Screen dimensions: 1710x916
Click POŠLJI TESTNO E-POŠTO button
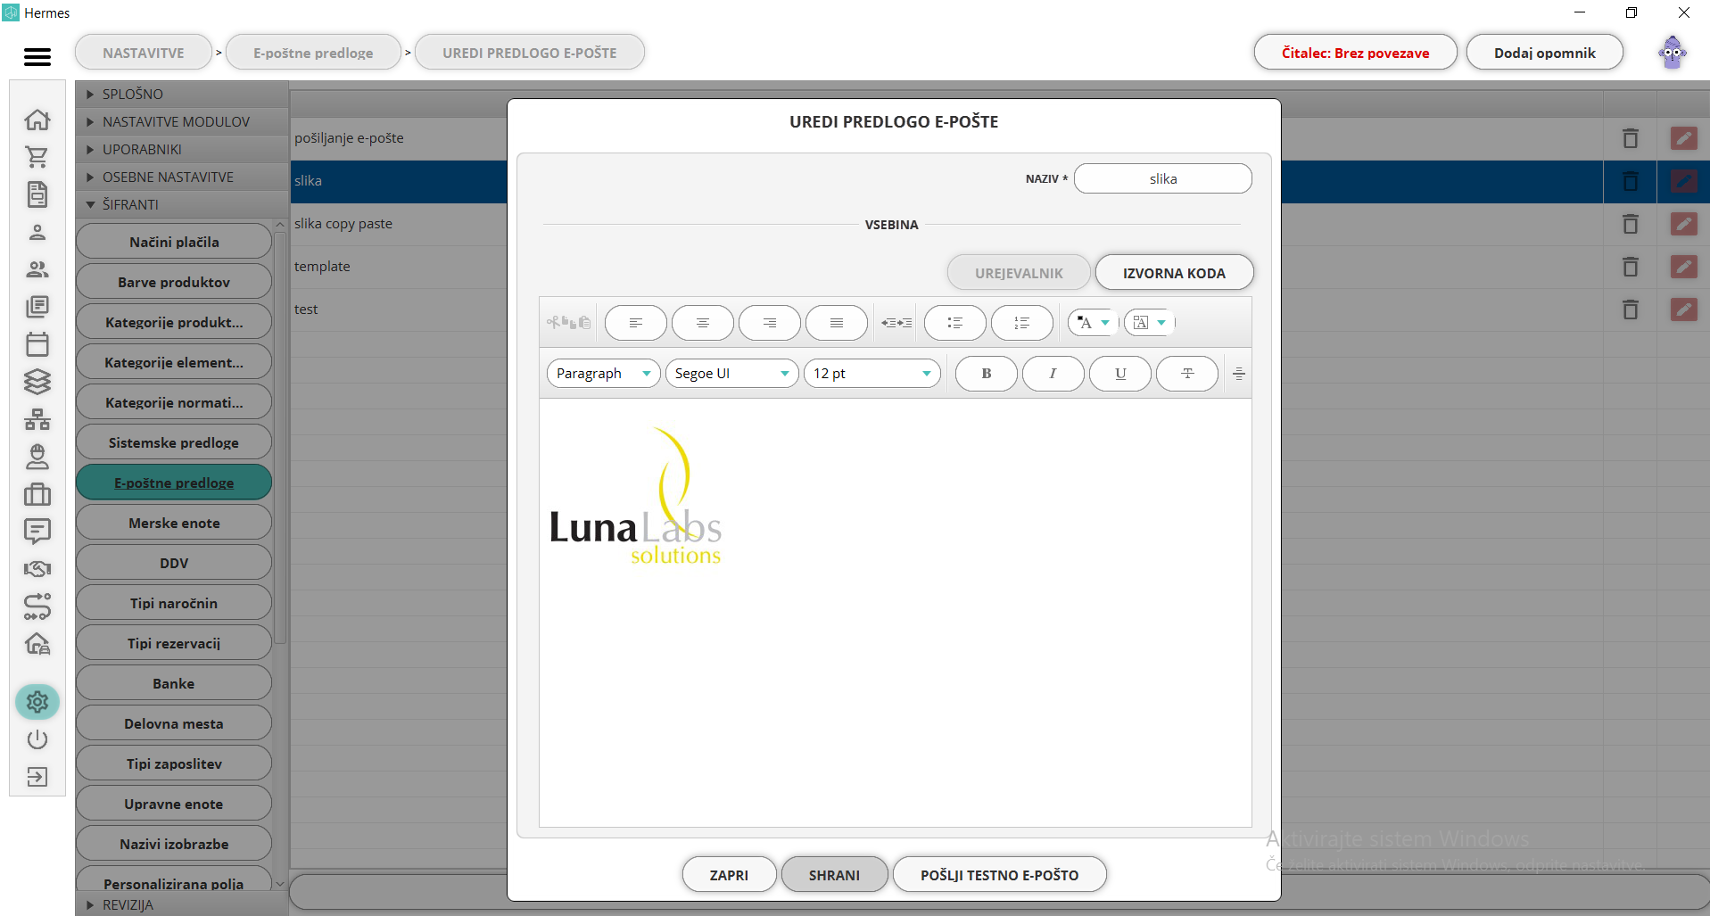999,875
